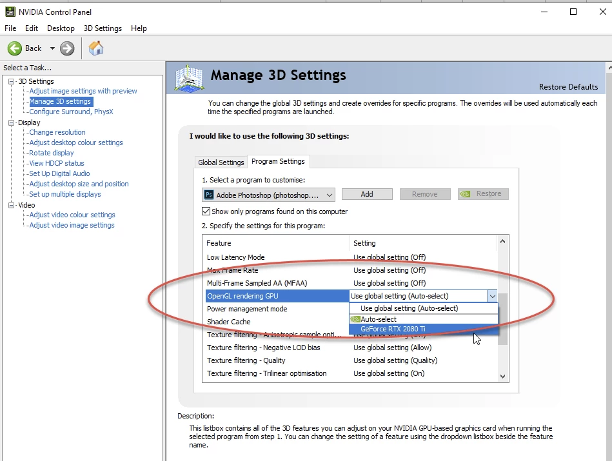Open the File menu
The height and width of the screenshot is (461, 612).
point(10,28)
